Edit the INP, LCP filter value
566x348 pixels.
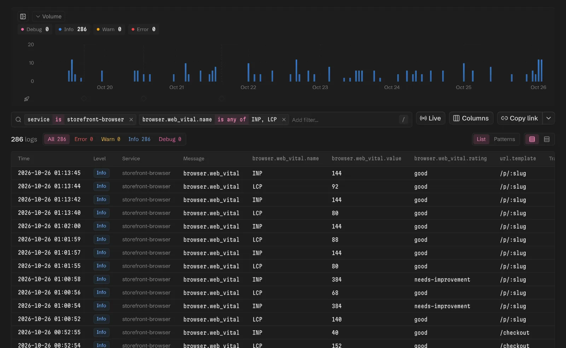click(264, 119)
